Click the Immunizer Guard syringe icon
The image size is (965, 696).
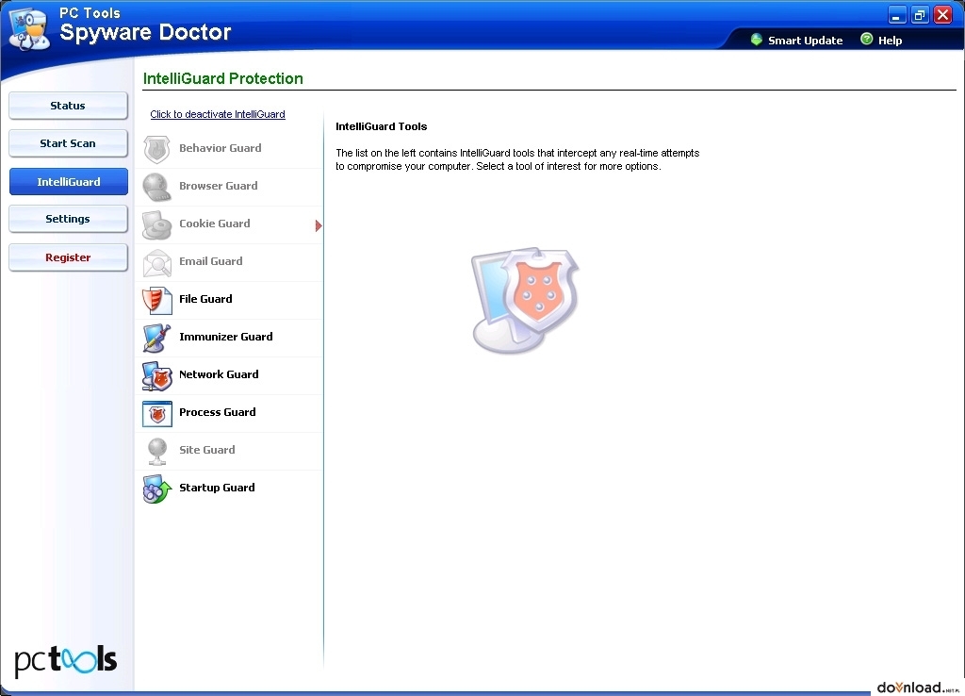pyautogui.click(x=157, y=338)
